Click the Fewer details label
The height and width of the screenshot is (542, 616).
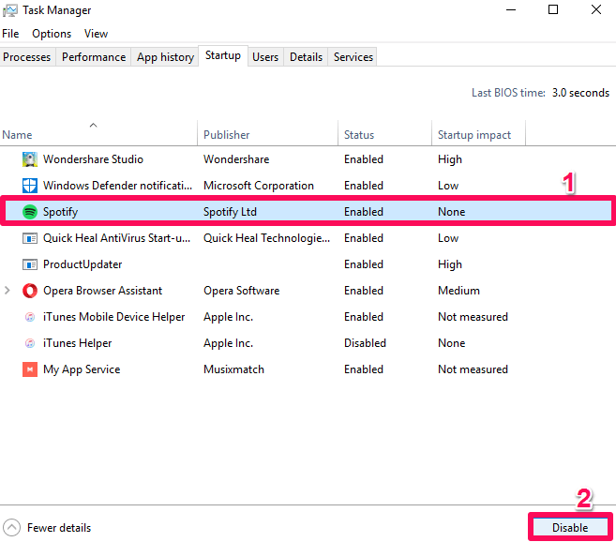(59, 528)
